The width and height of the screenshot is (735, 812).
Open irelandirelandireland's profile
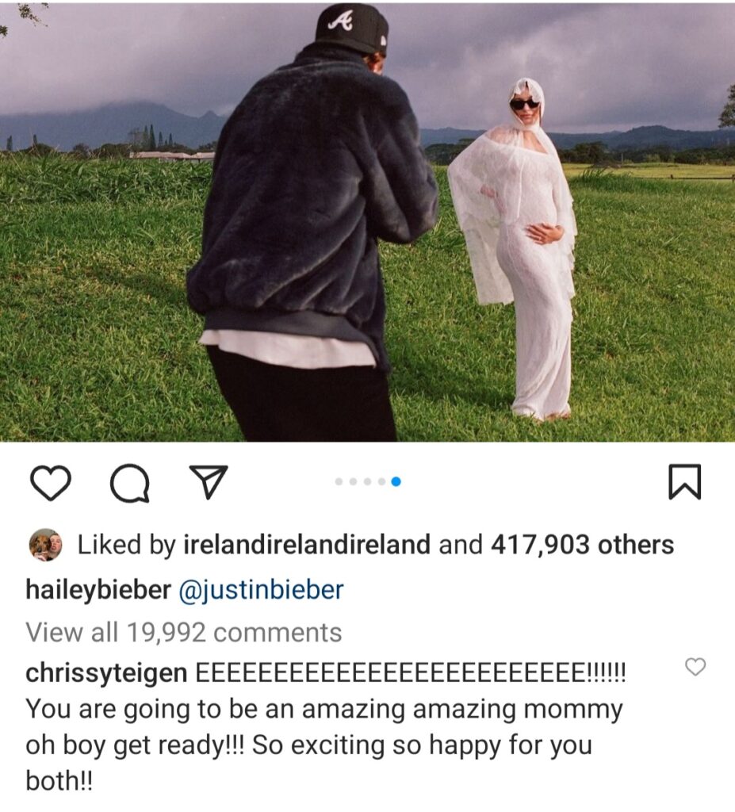pos(307,545)
